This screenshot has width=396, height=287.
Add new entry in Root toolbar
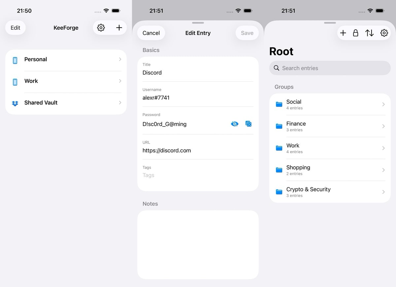[x=343, y=33]
